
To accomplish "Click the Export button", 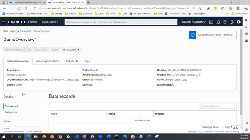I will click(x=55, y=49).
